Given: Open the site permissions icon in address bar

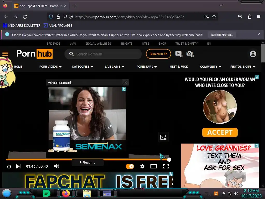Looking at the screenshot, I should tap(65, 17).
